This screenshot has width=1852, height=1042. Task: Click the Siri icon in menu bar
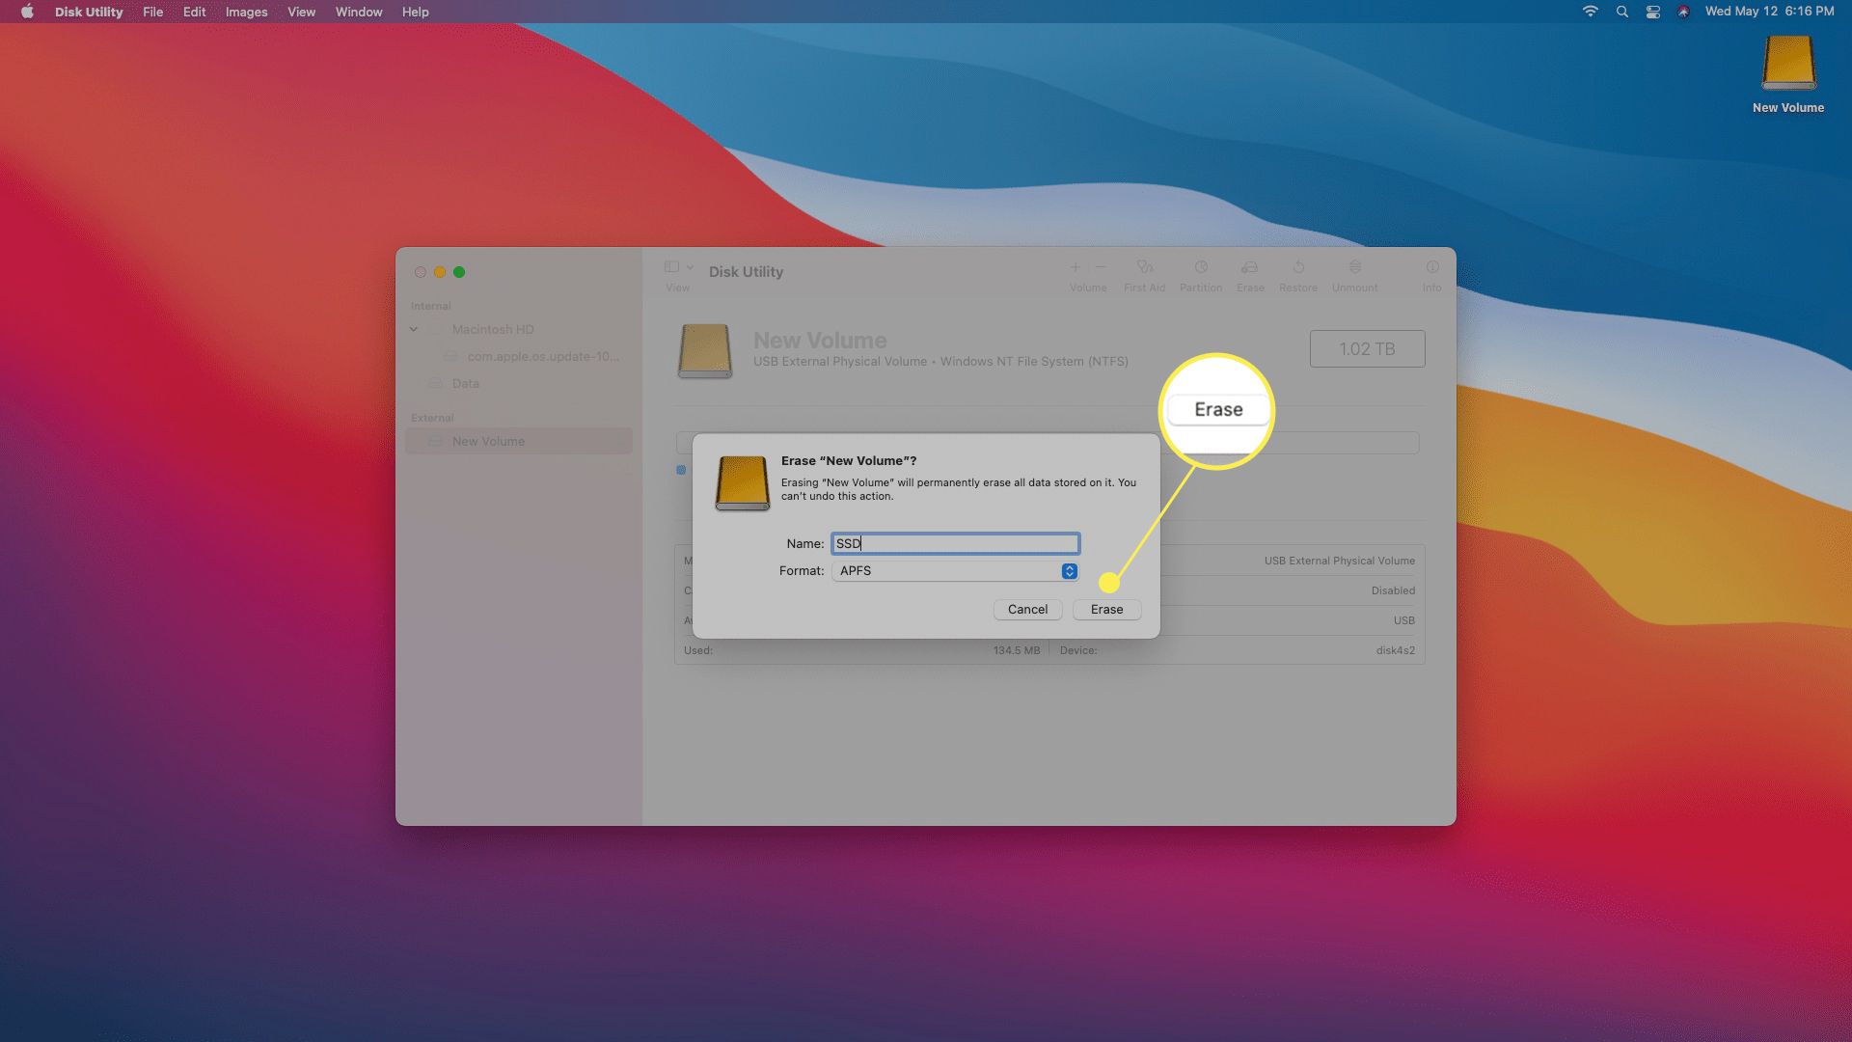coord(1683,12)
